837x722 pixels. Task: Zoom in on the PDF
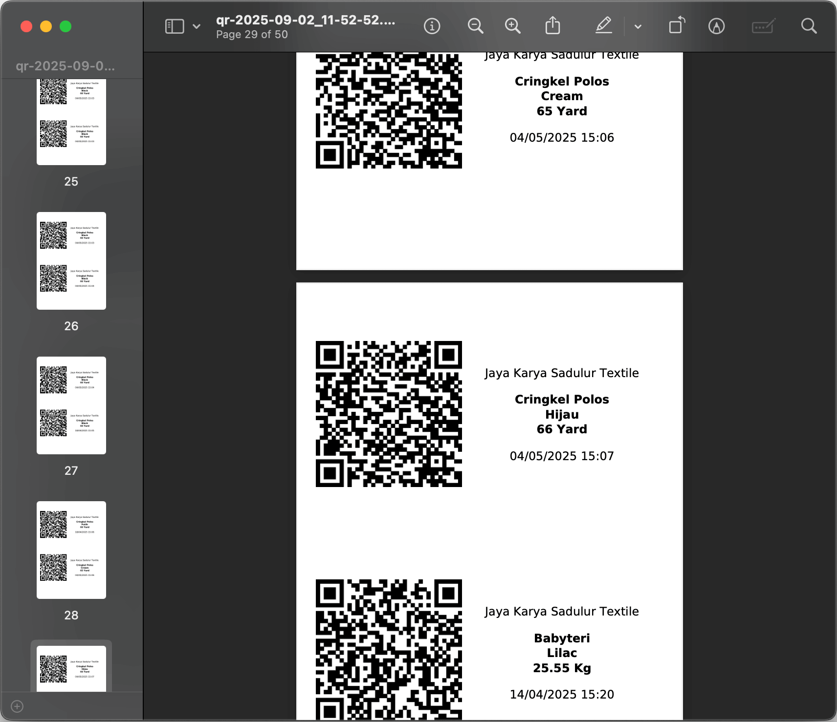click(x=512, y=25)
